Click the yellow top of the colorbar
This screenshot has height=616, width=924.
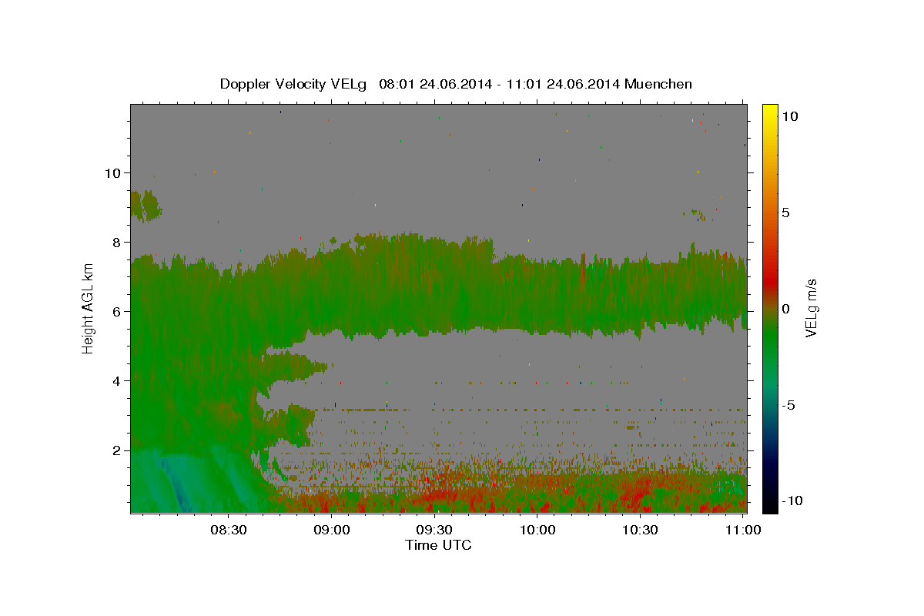click(x=769, y=112)
